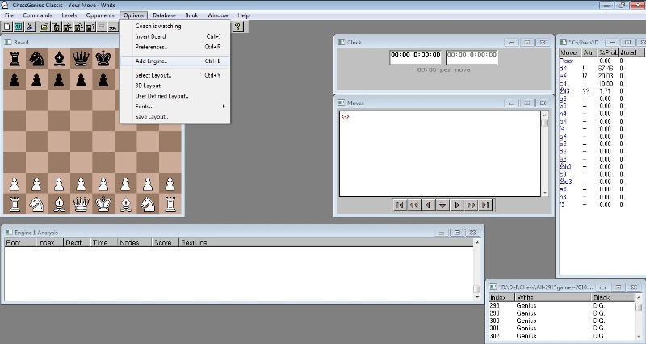Image resolution: width=646 pixels, height=344 pixels.
Task: Jump to first move in Moves panel
Action: click(399, 205)
